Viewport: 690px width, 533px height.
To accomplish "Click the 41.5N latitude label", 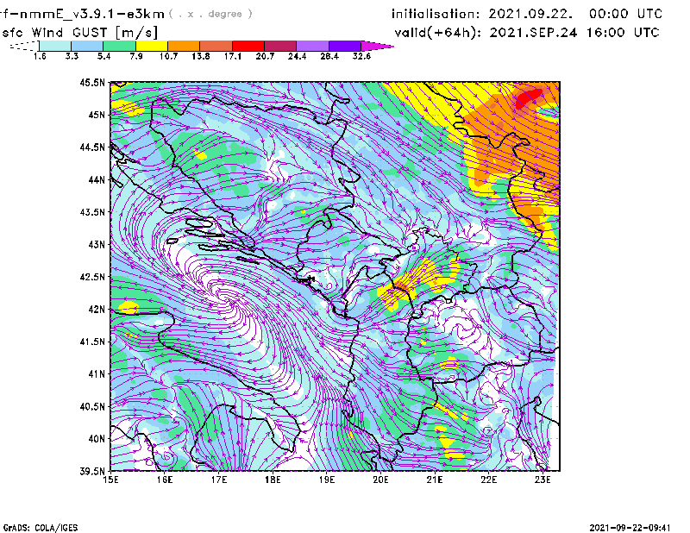I will click(x=92, y=342).
